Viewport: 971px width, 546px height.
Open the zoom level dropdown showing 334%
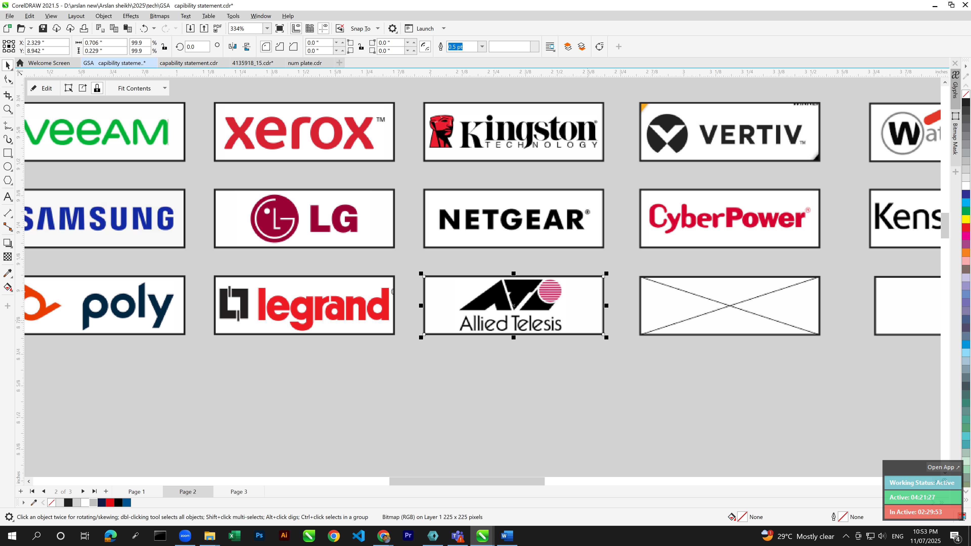[x=267, y=29]
